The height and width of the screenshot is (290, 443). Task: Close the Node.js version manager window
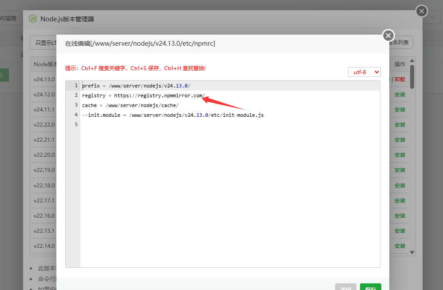[422, 11]
